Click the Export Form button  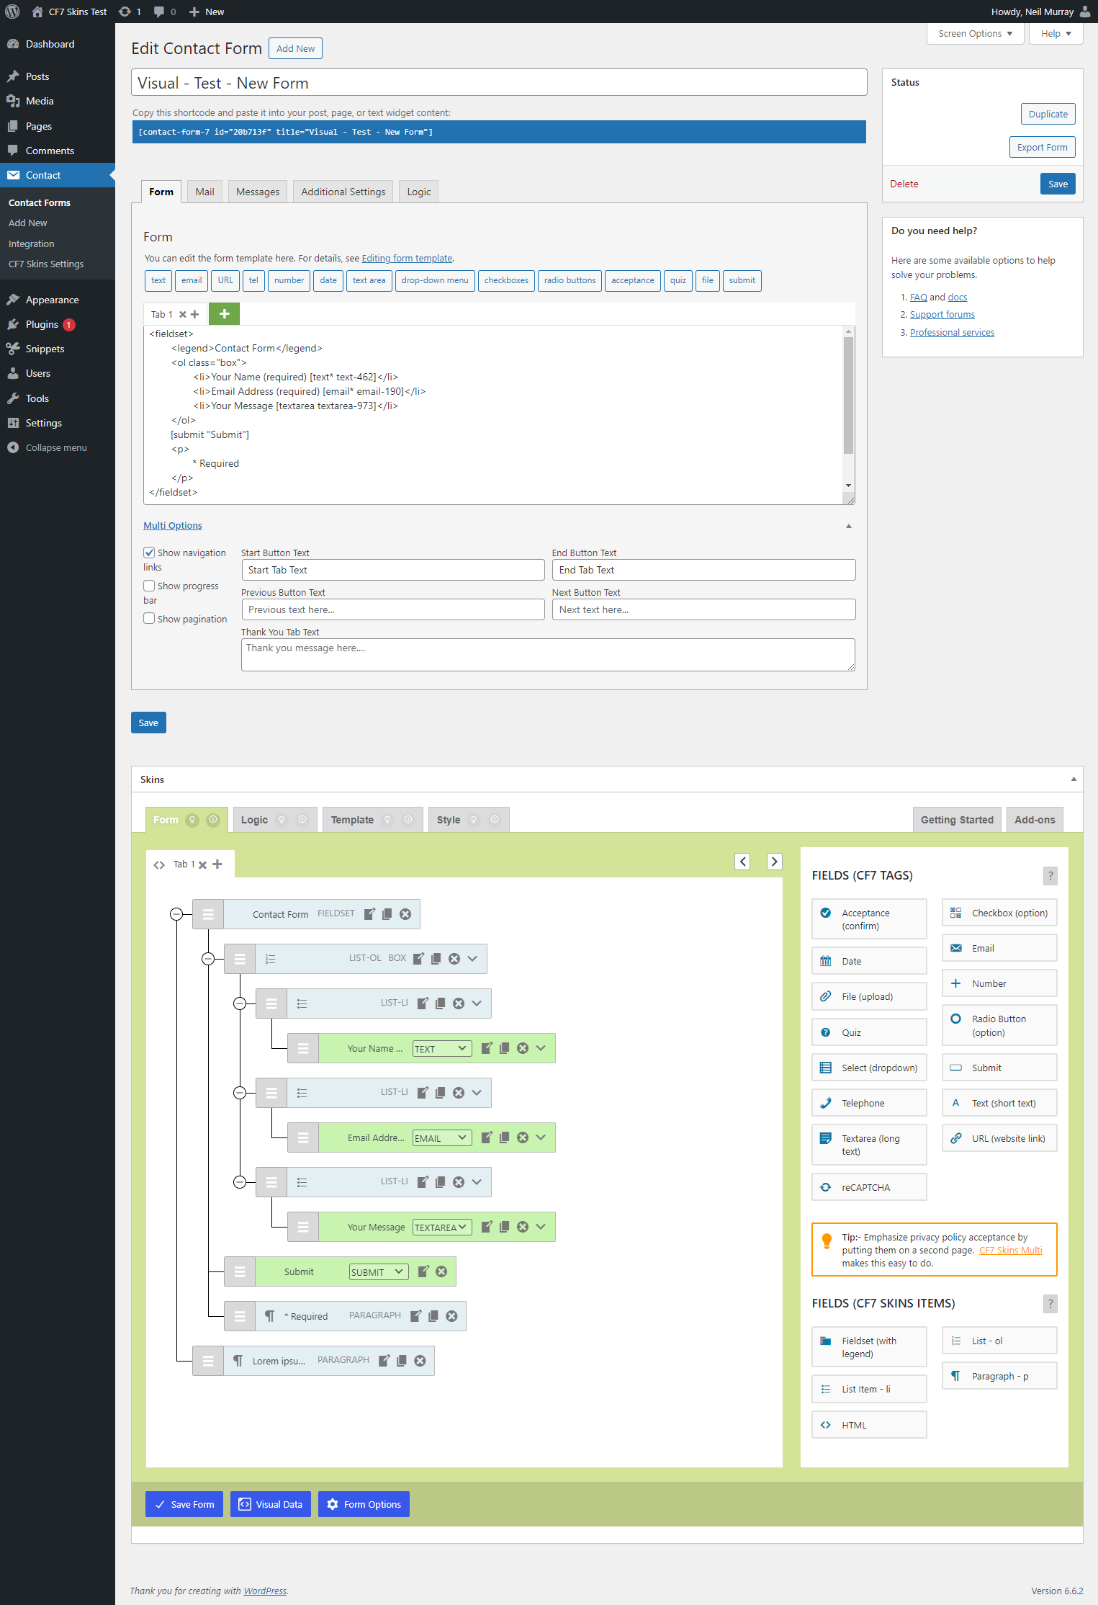pos(1041,147)
